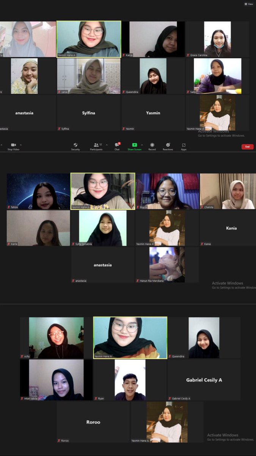Expand caret next to Participants
Image resolution: width=256 pixels, height=456 pixels.
point(107,145)
